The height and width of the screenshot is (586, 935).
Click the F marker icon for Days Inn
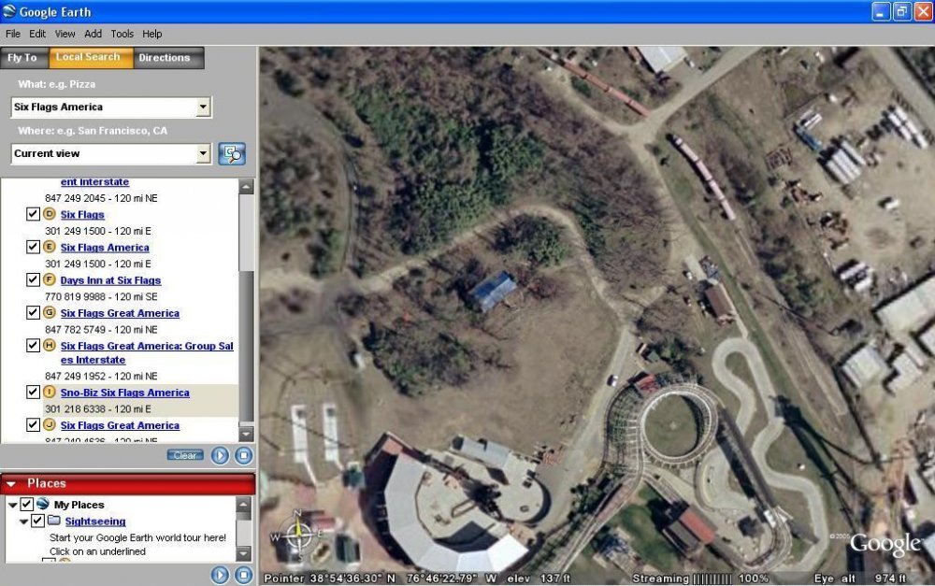click(x=50, y=280)
